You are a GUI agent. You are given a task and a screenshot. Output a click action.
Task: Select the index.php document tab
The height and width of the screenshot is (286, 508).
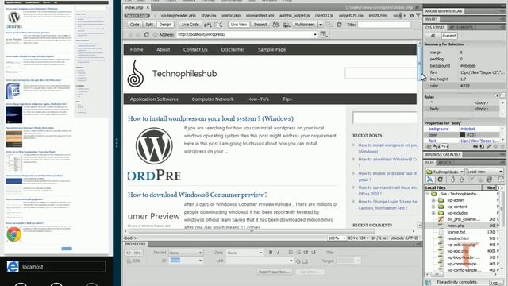134,7
